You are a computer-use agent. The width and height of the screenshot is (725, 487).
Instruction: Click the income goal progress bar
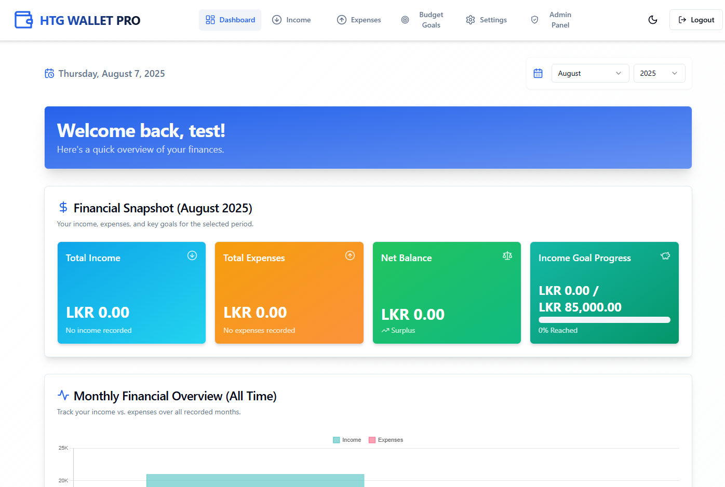coord(605,320)
